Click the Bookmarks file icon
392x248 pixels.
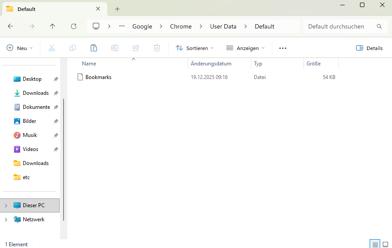click(x=80, y=77)
